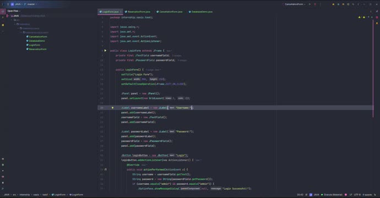
Task: Click the override gutter icon beside actionPerformed
Action: tap(105, 169)
